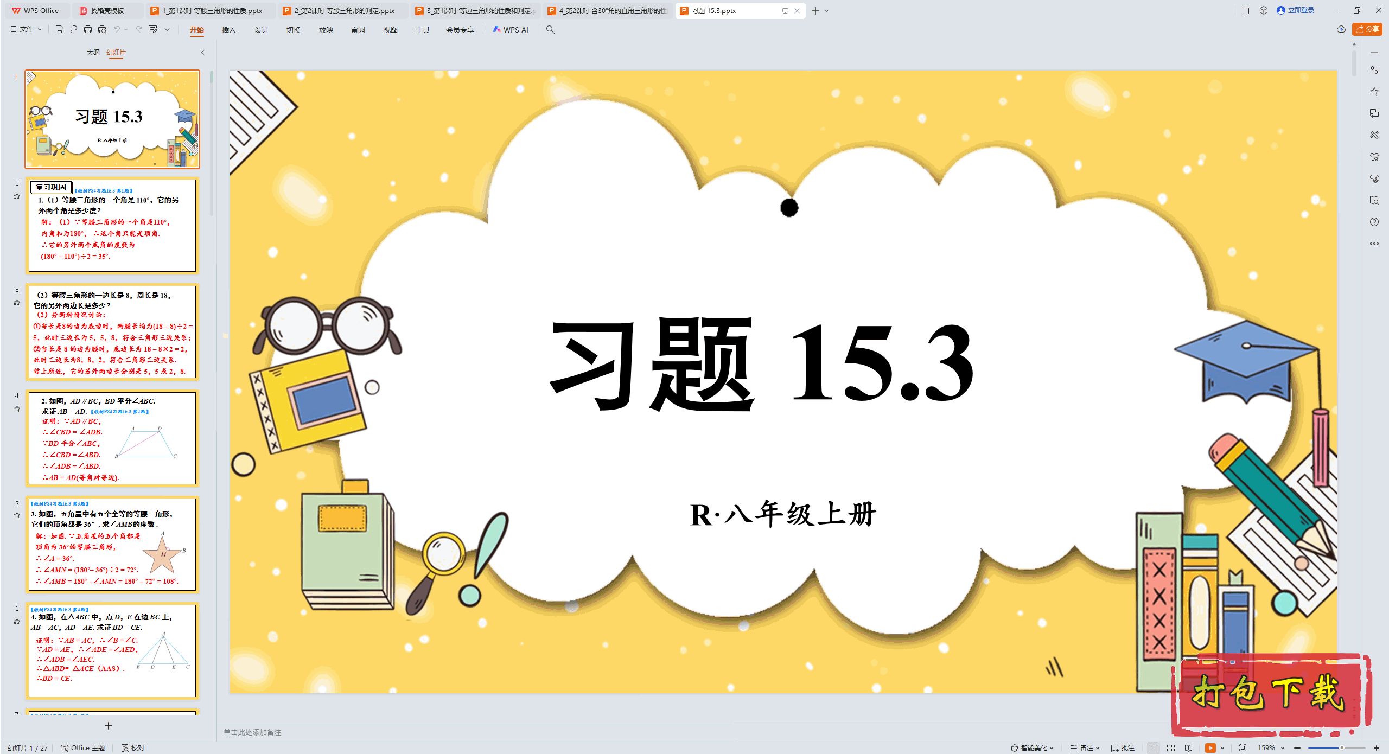Click the image edit icon in right sidebar
The image size is (1389, 754).
[1374, 178]
